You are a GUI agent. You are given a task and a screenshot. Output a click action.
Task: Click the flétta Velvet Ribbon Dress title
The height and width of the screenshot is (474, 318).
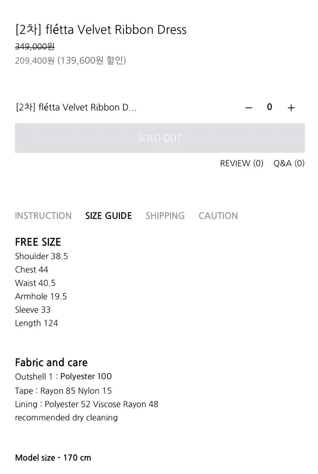101,30
